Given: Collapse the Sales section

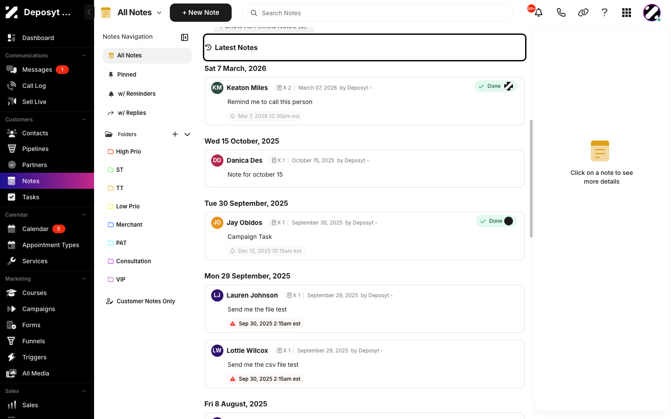Looking at the screenshot, I should coord(84,391).
